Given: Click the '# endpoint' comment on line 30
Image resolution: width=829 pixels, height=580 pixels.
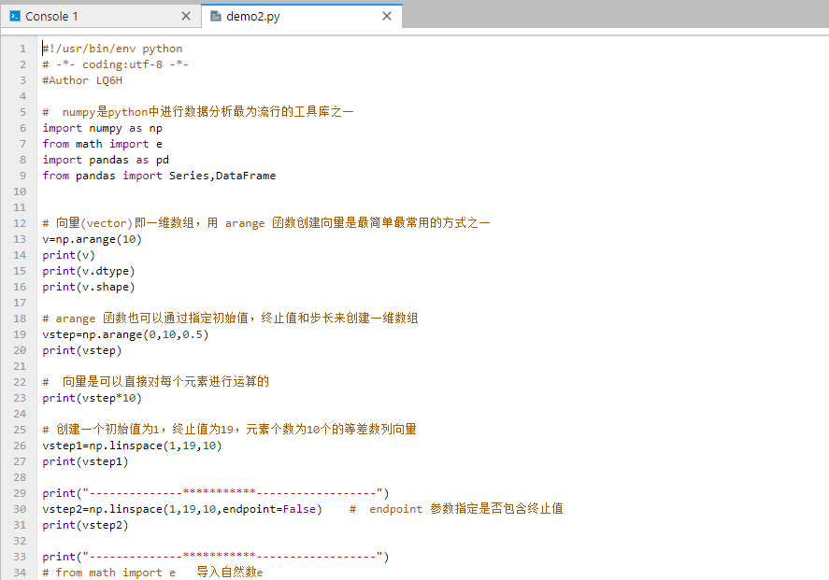Looking at the screenshot, I should 456,509.
